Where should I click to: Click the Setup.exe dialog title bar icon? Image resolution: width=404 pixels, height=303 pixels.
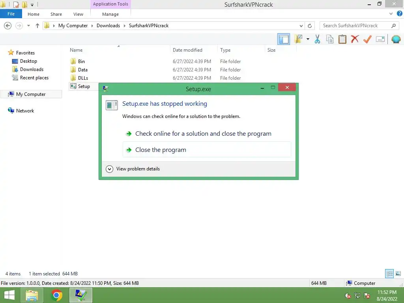[105, 89]
